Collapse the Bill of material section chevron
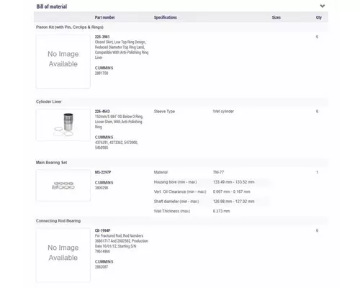Image resolution: width=360 pixels, height=288 pixels. (323, 6)
